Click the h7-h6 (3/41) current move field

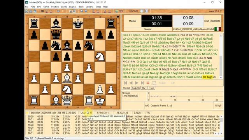pyautogui.click(x=103, y=113)
